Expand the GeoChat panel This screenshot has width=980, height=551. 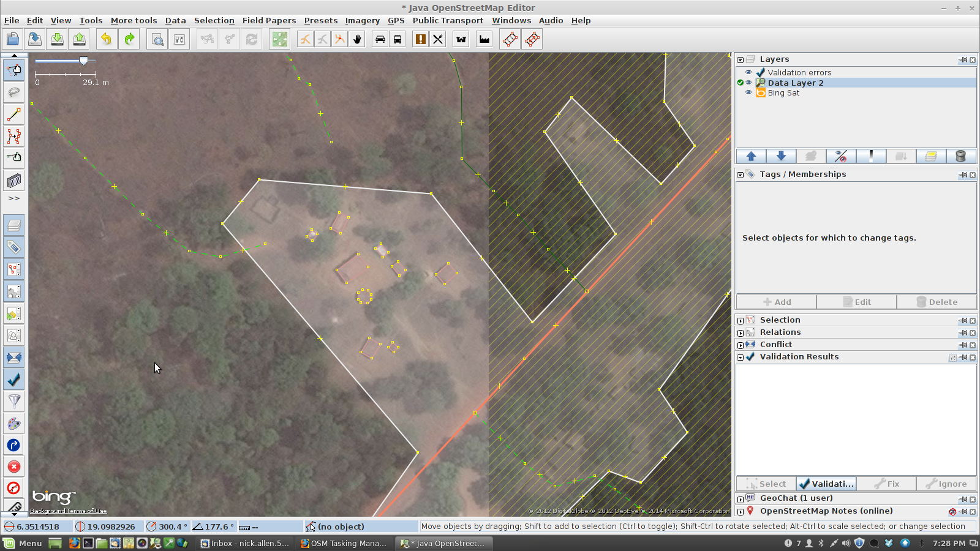[741, 500]
